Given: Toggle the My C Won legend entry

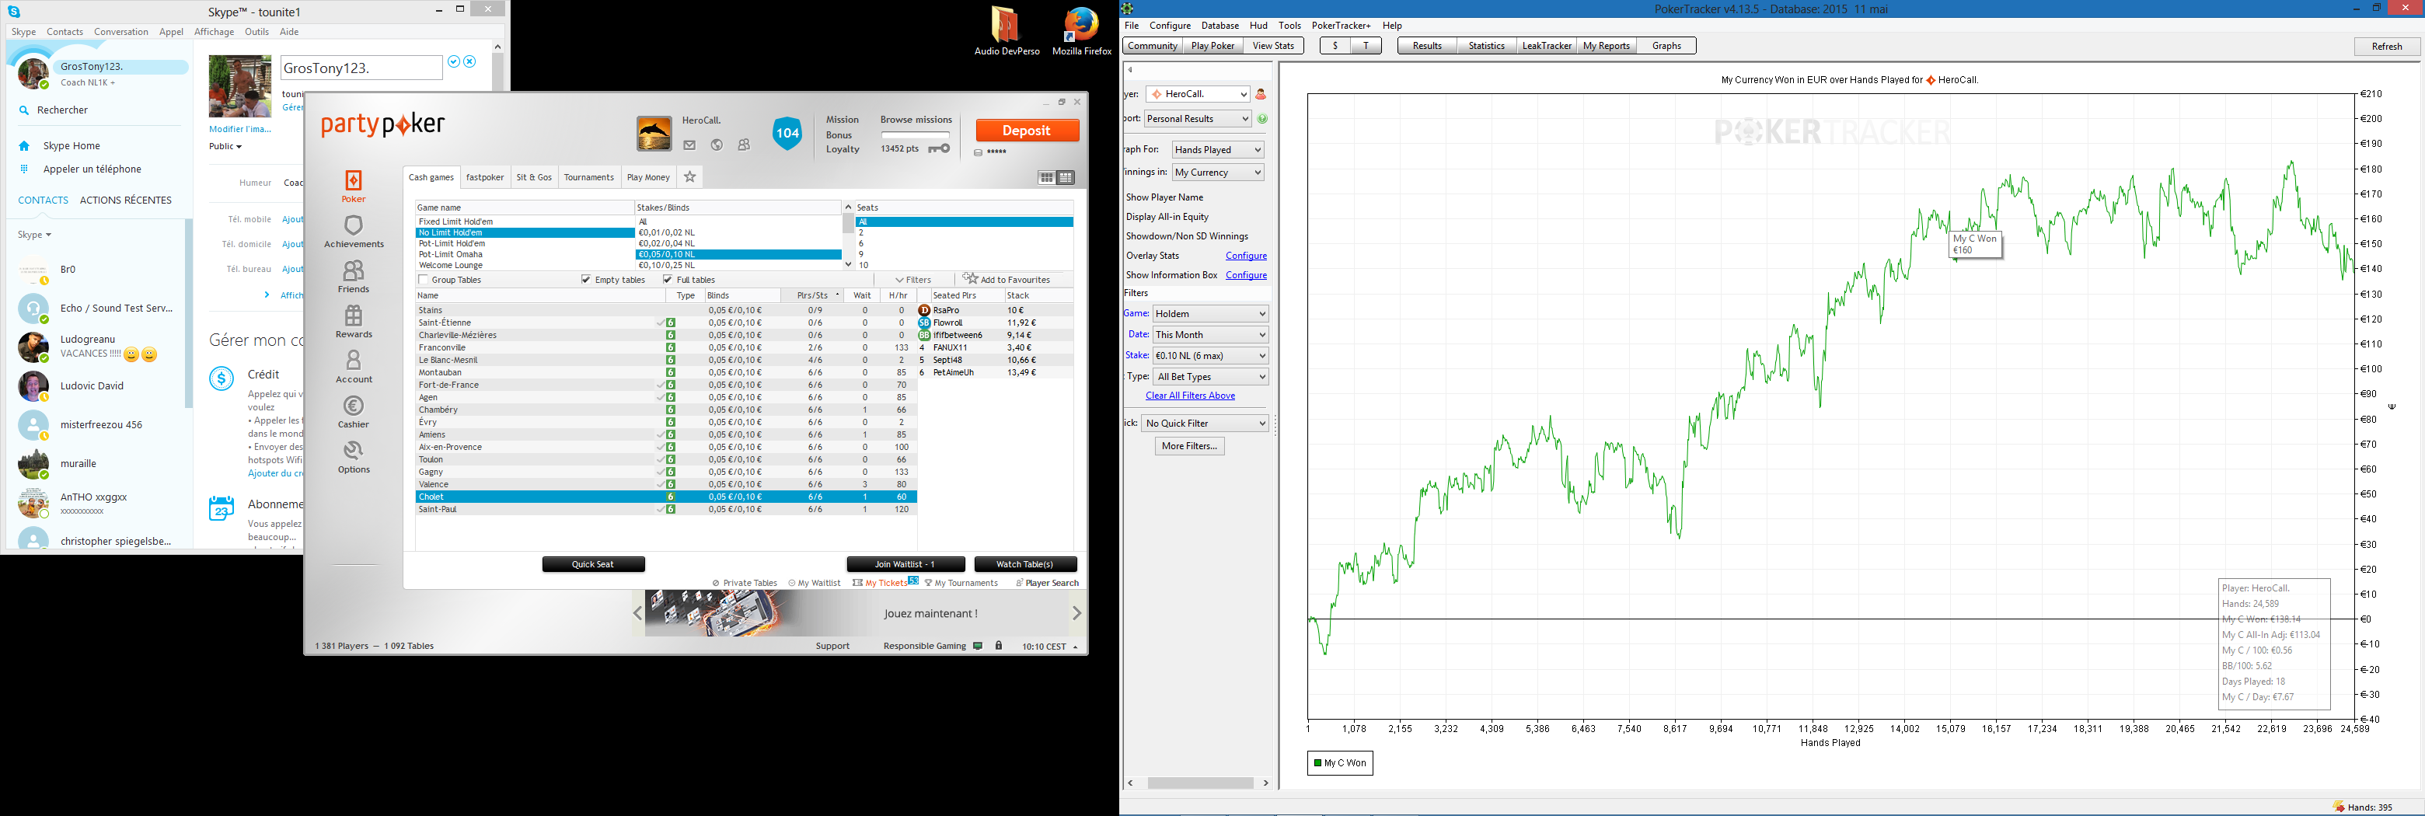Looking at the screenshot, I should 1340,762.
